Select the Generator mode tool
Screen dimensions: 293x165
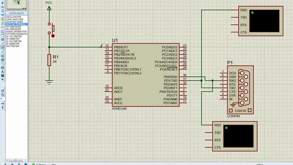point(2,39)
